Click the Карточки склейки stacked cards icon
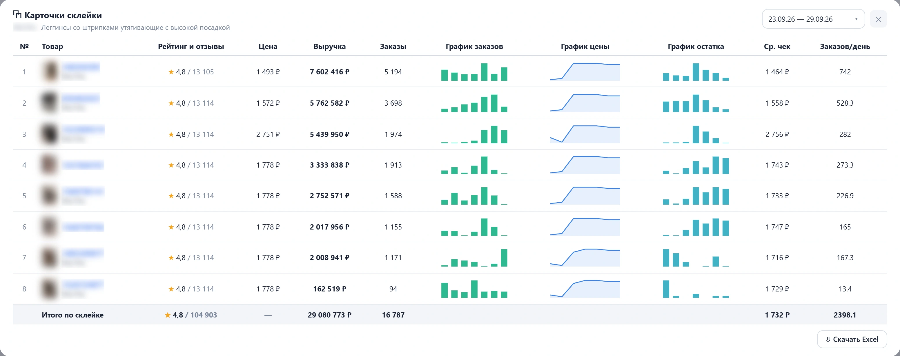 pyautogui.click(x=17, y=14)
